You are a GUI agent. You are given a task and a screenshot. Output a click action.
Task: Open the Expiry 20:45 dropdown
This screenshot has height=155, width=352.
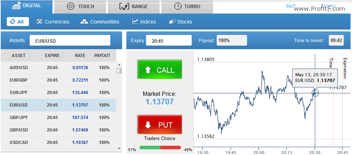[x=169, y=40]
